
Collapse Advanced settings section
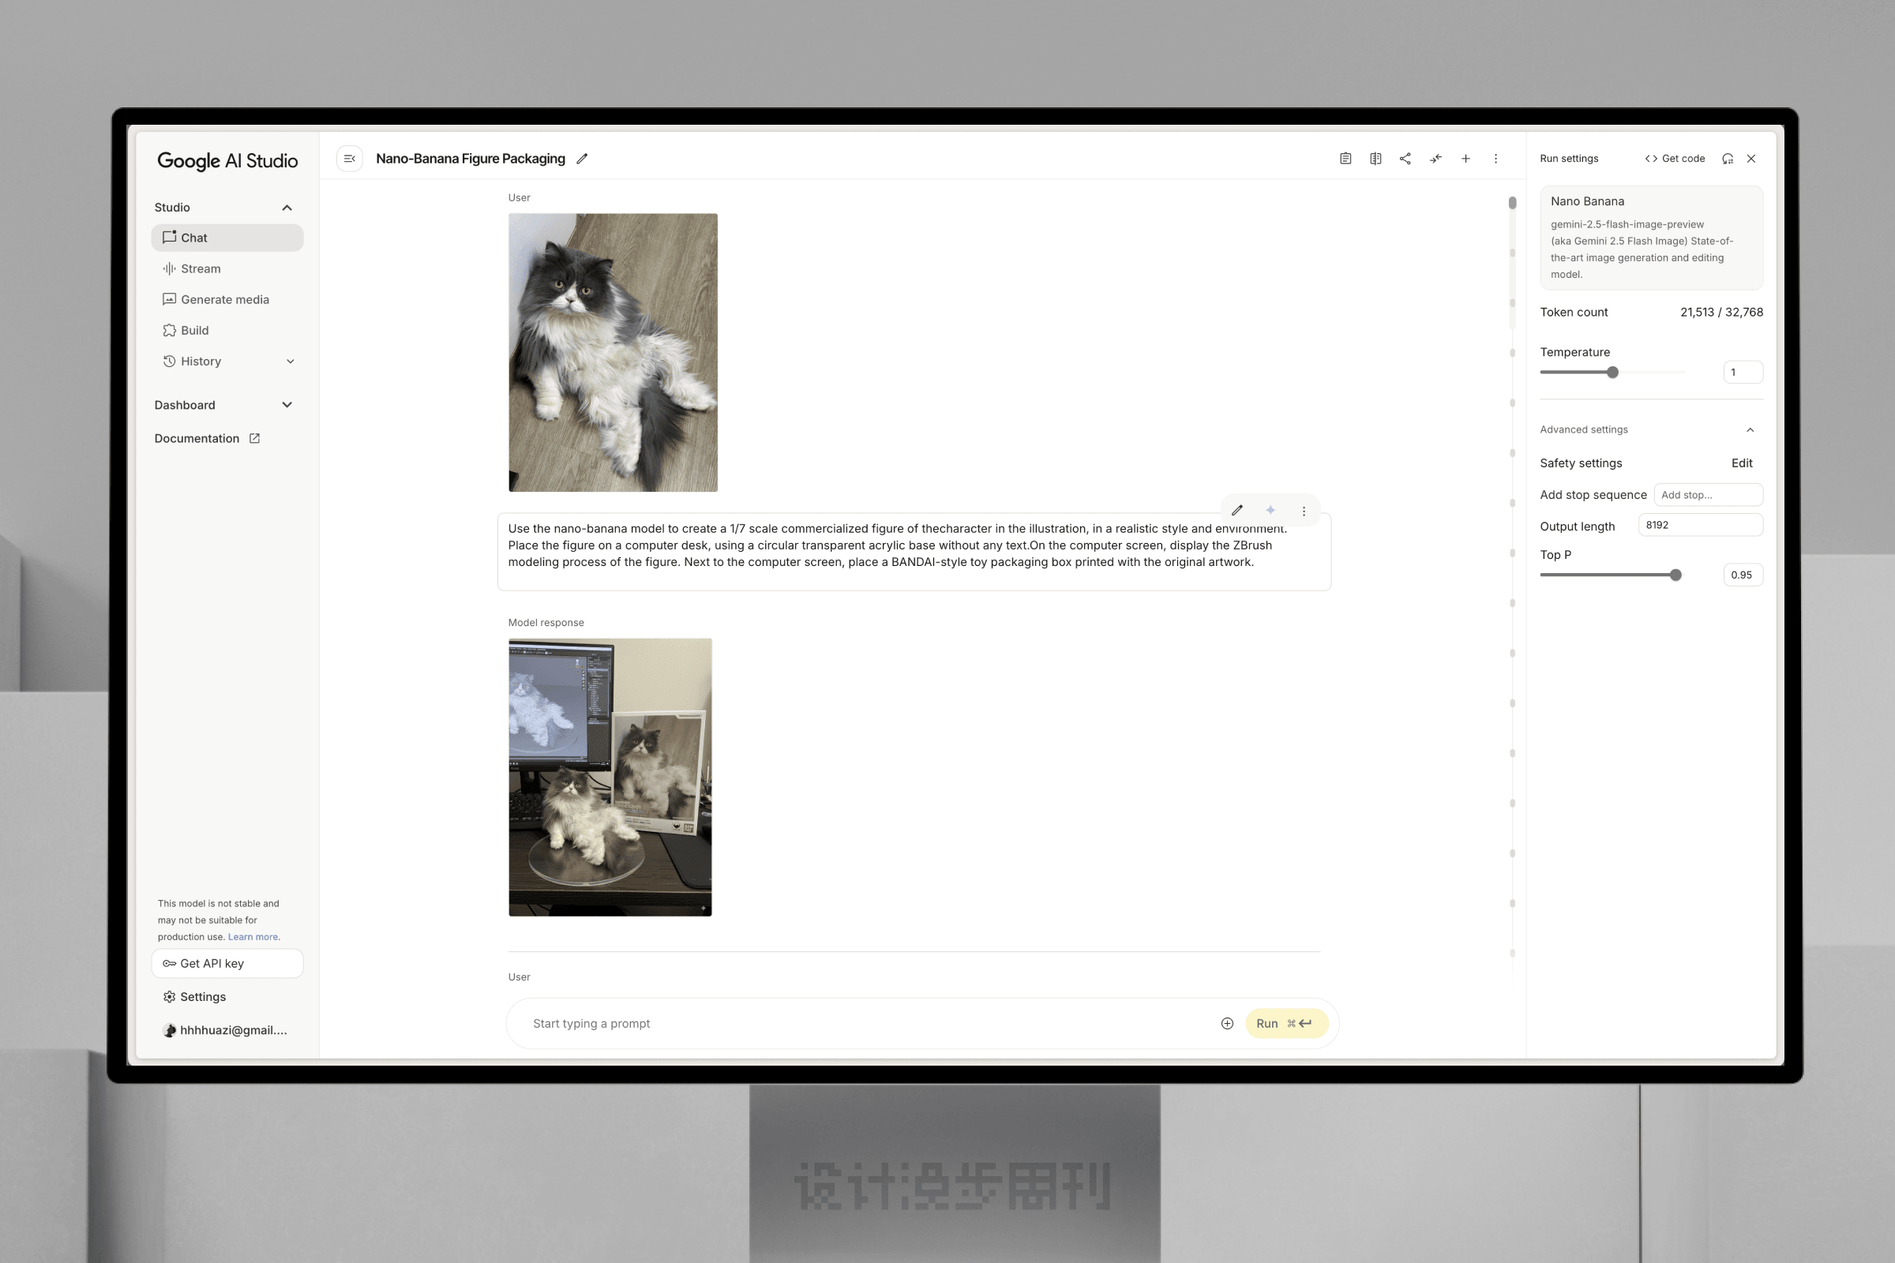1749,430
